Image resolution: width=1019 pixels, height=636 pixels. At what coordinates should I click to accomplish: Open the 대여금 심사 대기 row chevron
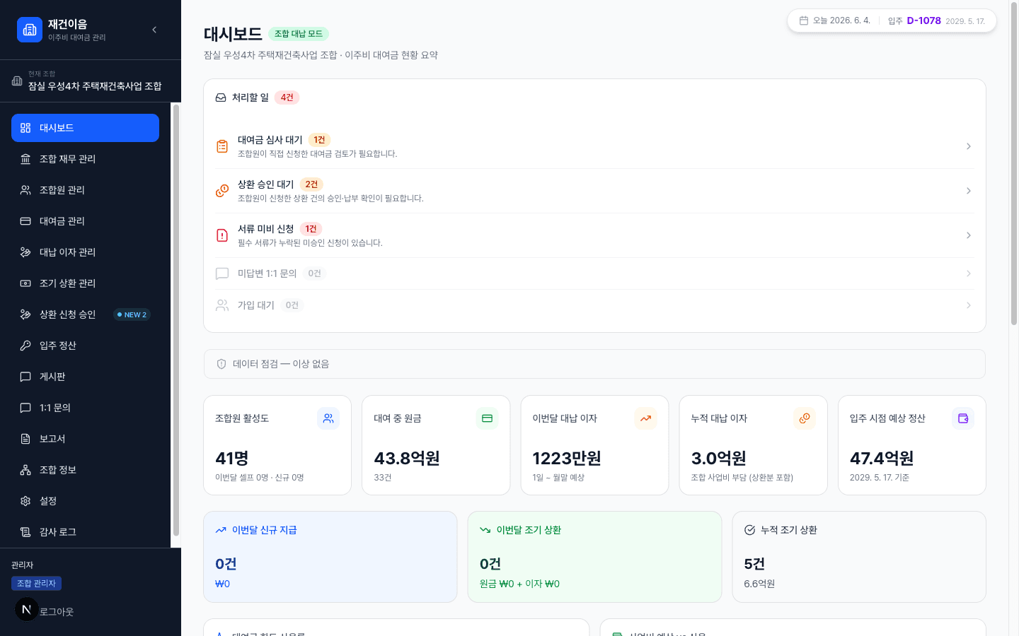pyautogui.click(x=968, y=146)
